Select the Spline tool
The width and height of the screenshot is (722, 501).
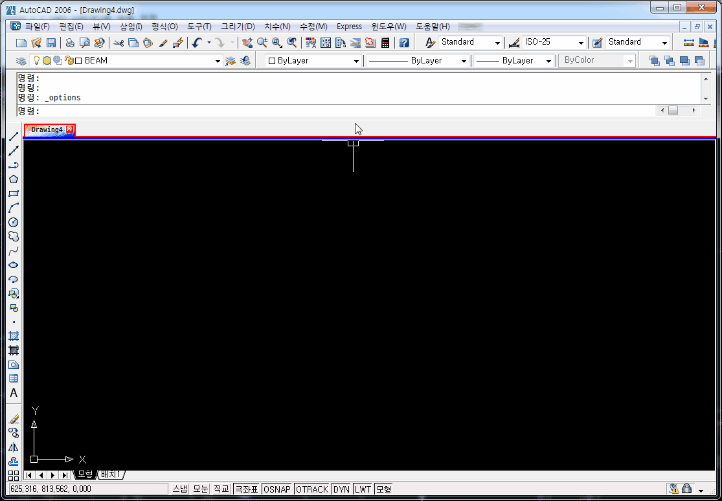[x=14, y=251]
